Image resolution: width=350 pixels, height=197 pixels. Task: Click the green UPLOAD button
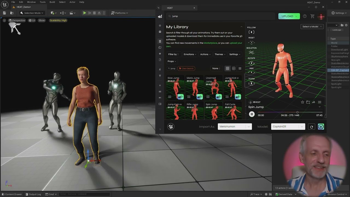pos(289,16)
